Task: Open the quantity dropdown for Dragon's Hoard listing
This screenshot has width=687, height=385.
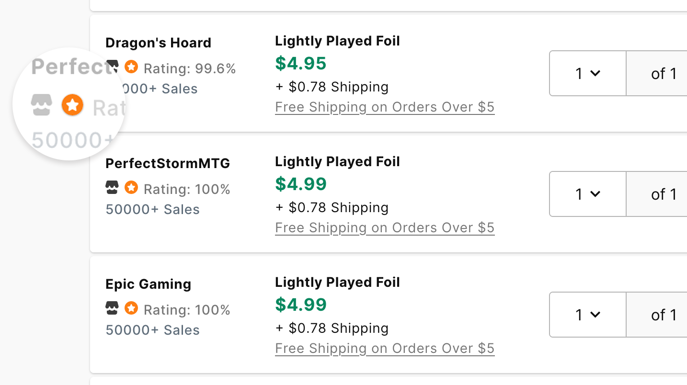Action: click(x=587, y=73)
